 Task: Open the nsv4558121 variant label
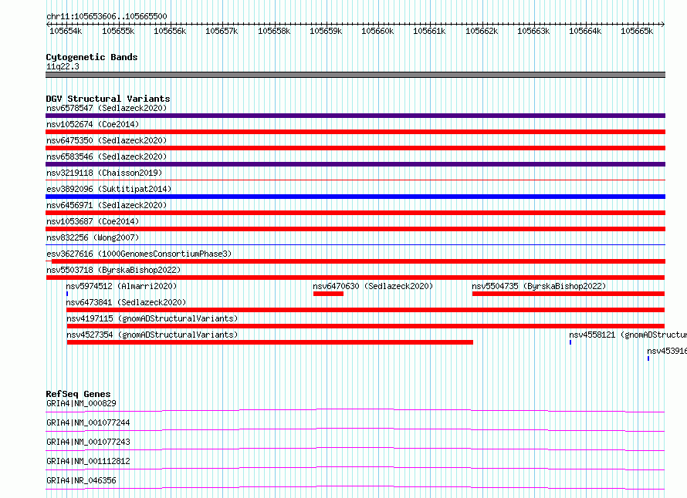[628, 335]
